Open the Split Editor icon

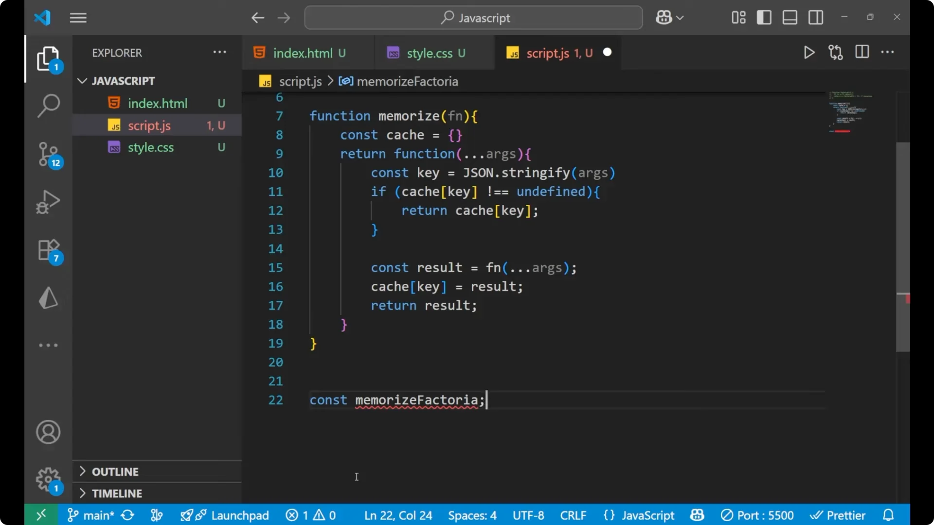click(x=862, y=52)
